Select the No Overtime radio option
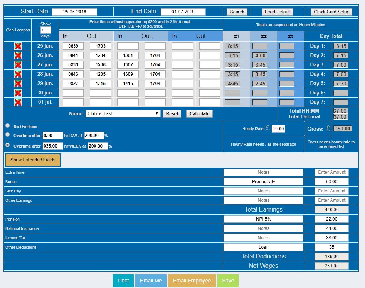This screenshot has width=365, height=288. pyautogui.click(x=7, y=126)
